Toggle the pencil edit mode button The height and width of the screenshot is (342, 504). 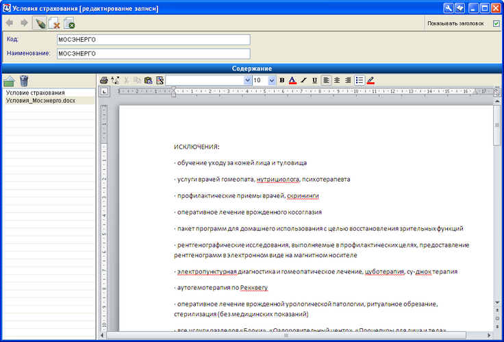40,23
